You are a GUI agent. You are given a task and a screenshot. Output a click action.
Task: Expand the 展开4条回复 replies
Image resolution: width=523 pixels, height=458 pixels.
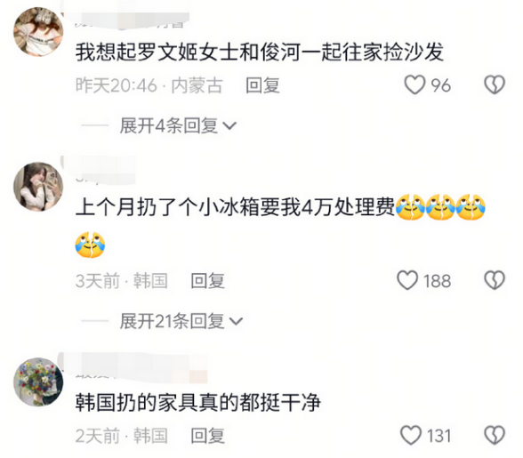(x=178, y=125)
